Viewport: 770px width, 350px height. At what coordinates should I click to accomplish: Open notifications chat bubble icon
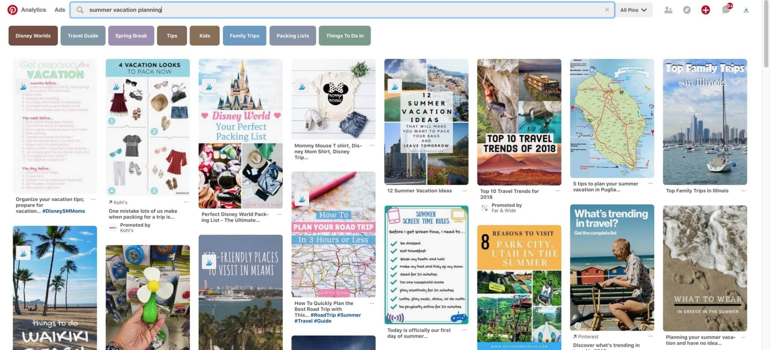(726, 9)
